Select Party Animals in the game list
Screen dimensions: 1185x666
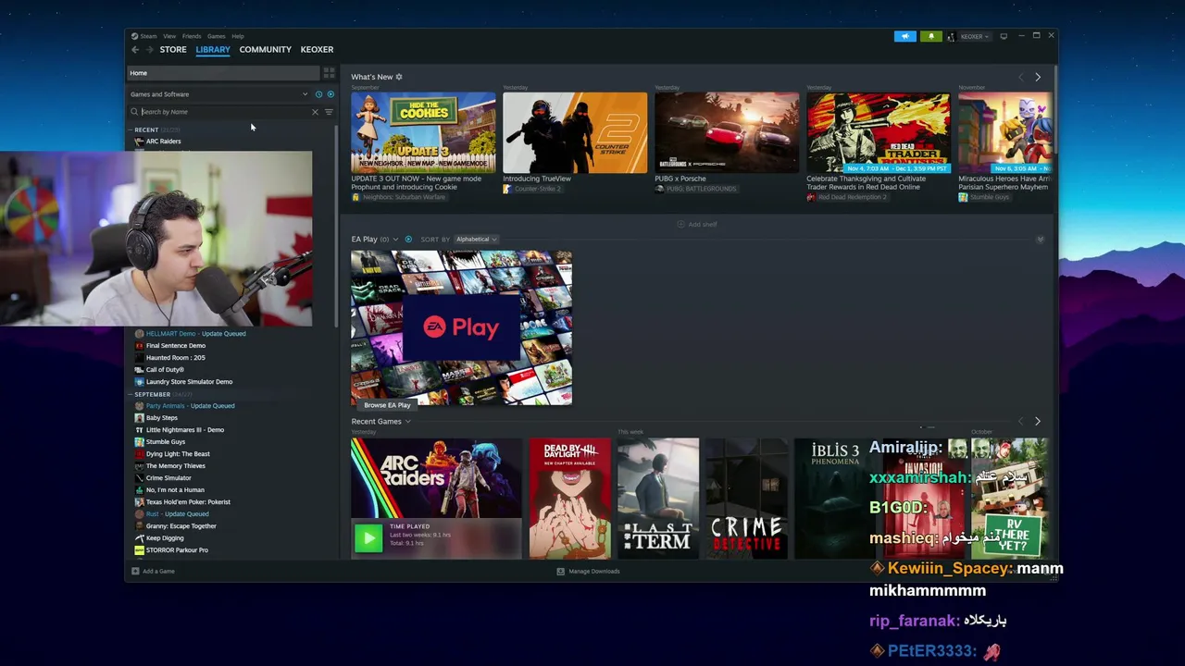click(184, 406)
